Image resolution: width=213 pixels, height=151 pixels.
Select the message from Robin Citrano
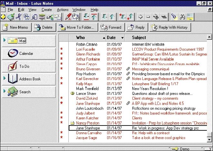coord(138,45)
